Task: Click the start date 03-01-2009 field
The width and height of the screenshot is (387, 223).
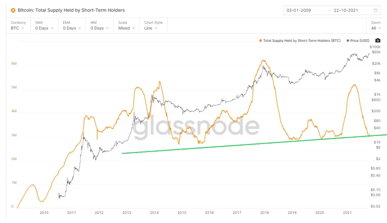Action: tap(299, 10)
